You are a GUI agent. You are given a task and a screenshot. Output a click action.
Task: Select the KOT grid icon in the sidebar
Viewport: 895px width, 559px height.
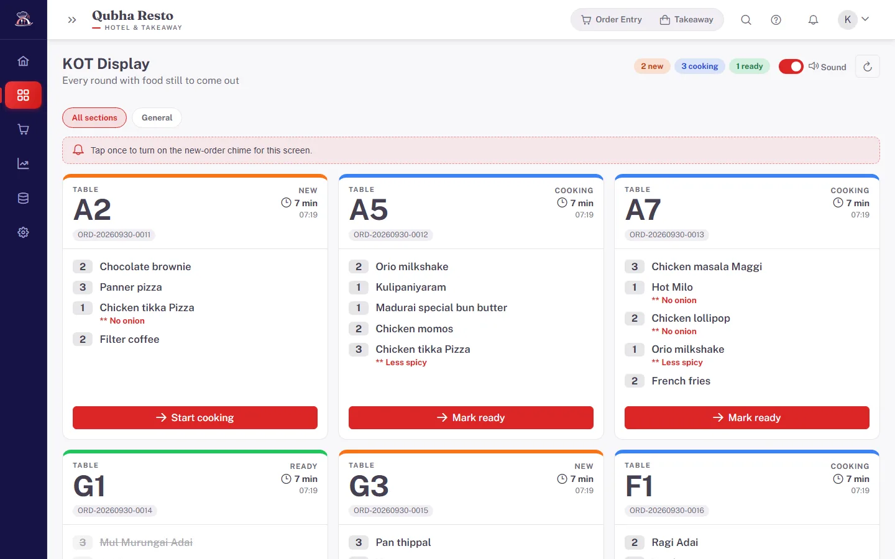coord(23,95)
